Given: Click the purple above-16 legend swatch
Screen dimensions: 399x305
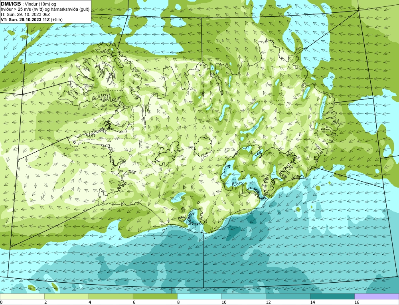Looking at the screenshot, I should coord(377,296).
